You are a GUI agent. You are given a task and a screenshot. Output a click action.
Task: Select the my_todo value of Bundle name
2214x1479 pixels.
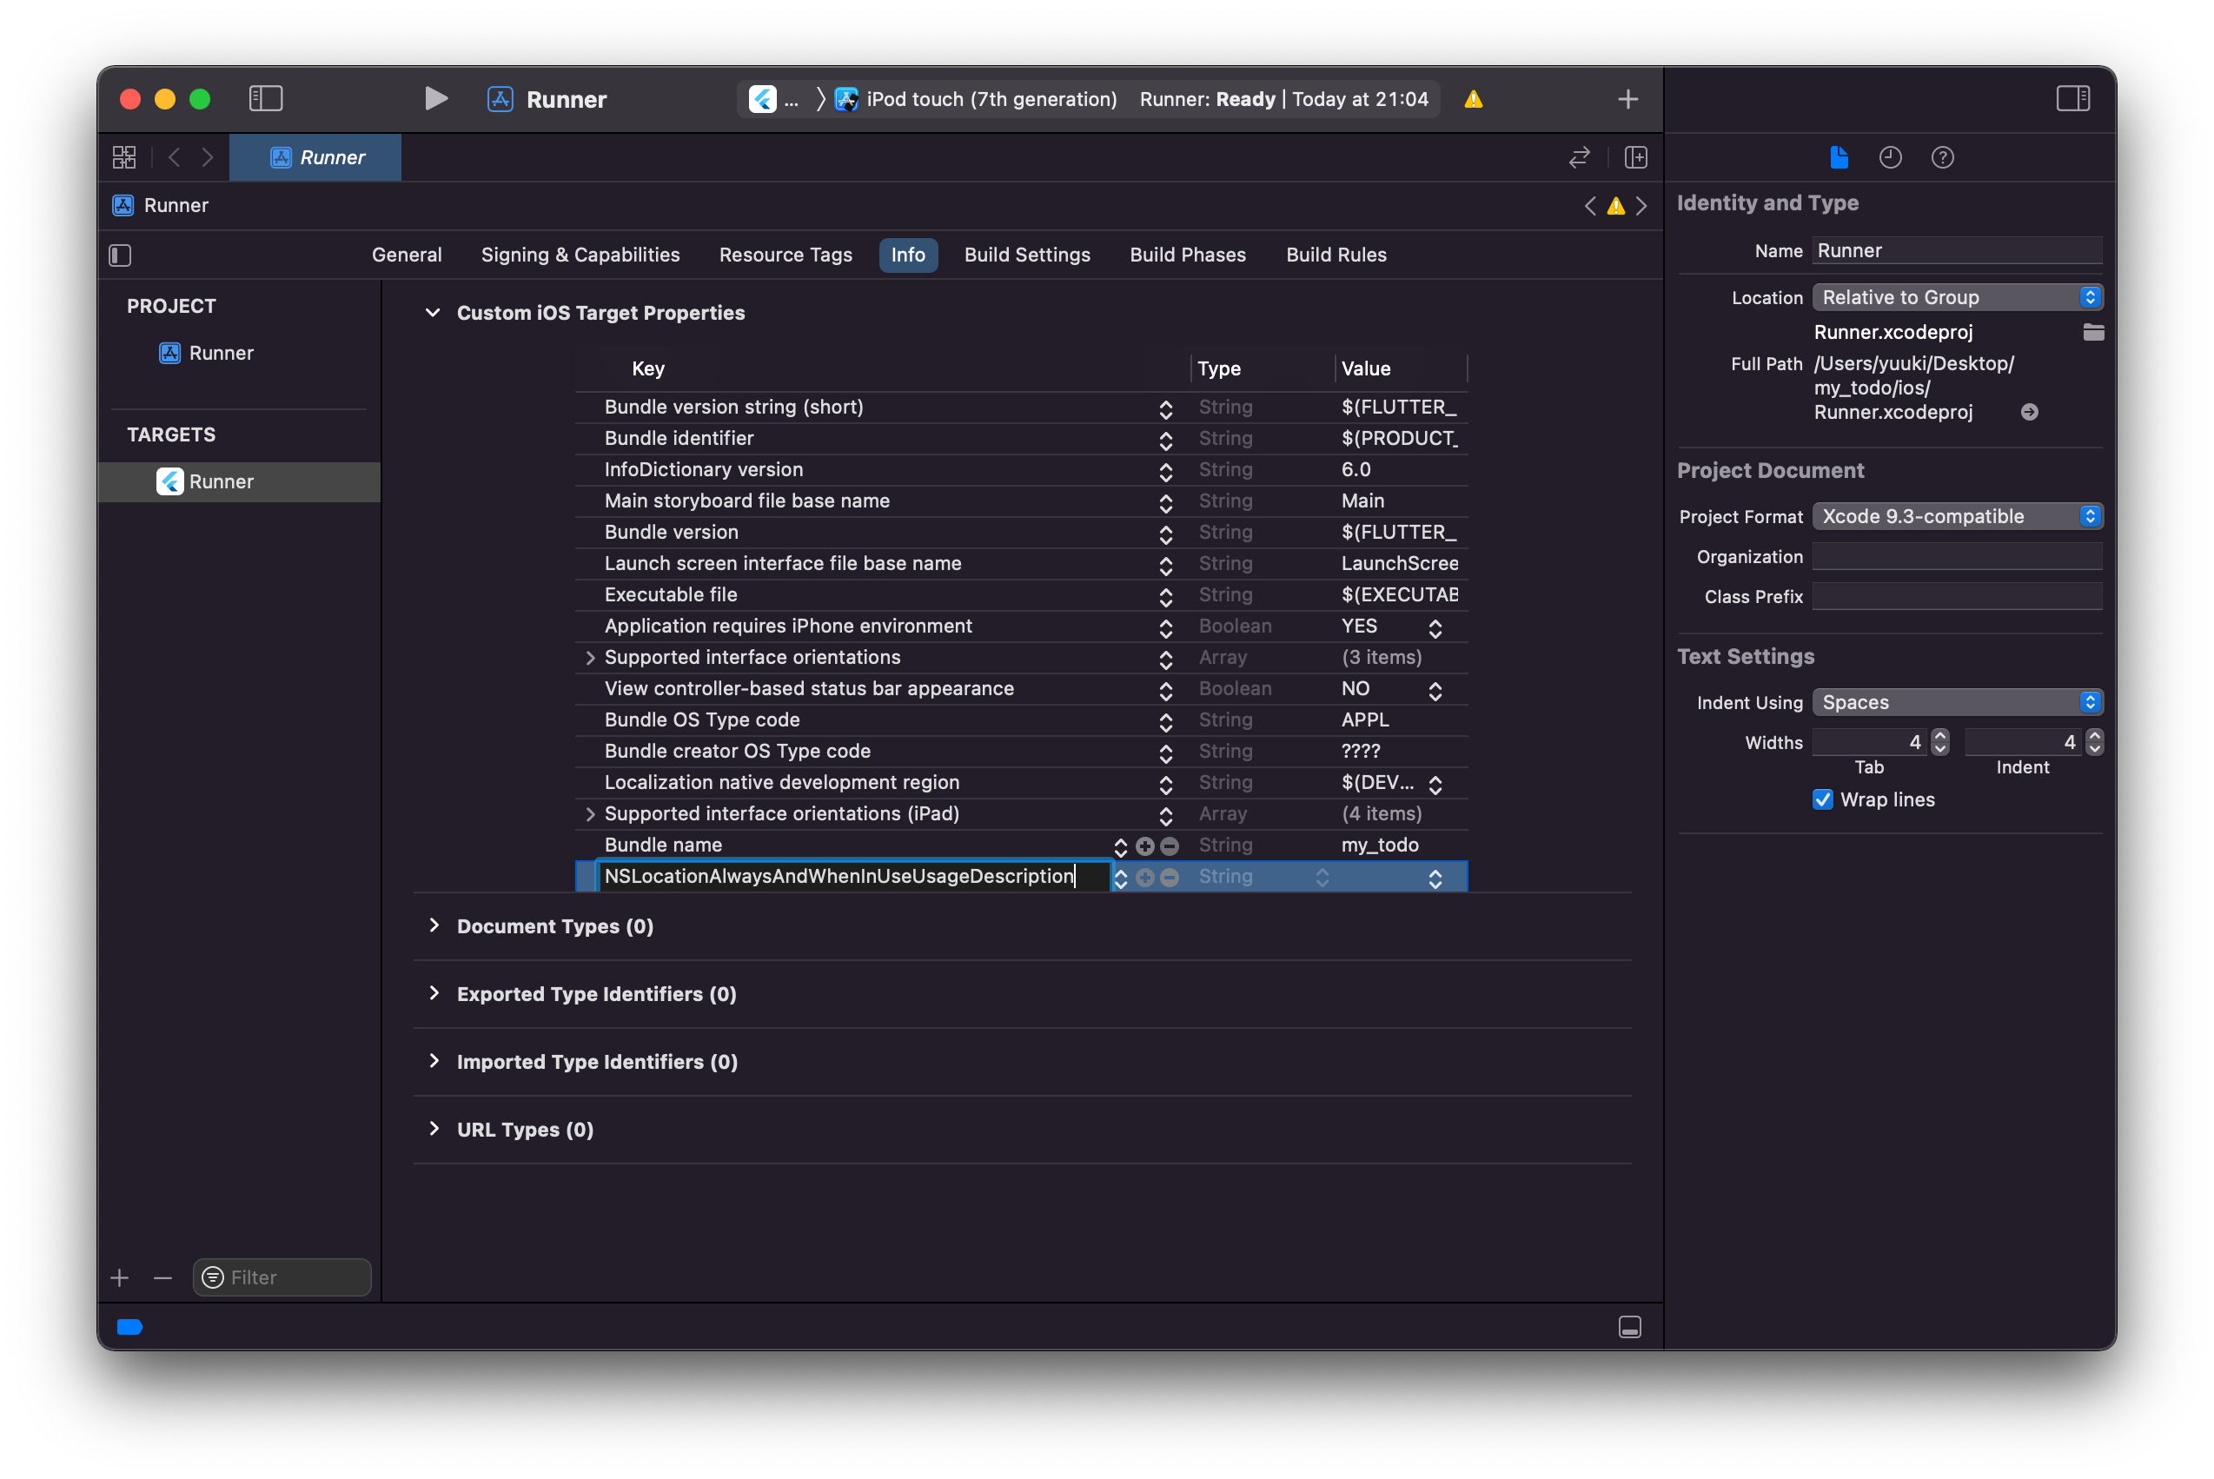[1380, 846]
